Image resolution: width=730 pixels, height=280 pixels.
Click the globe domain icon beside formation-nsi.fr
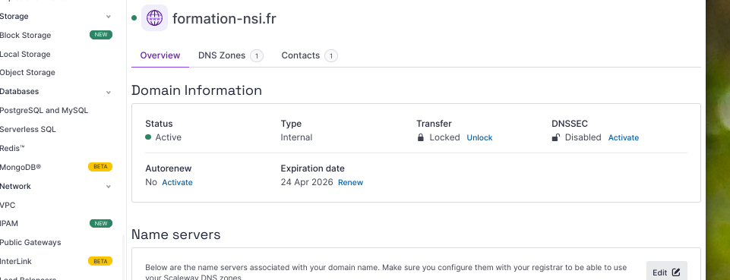click(x=154, y=18)
